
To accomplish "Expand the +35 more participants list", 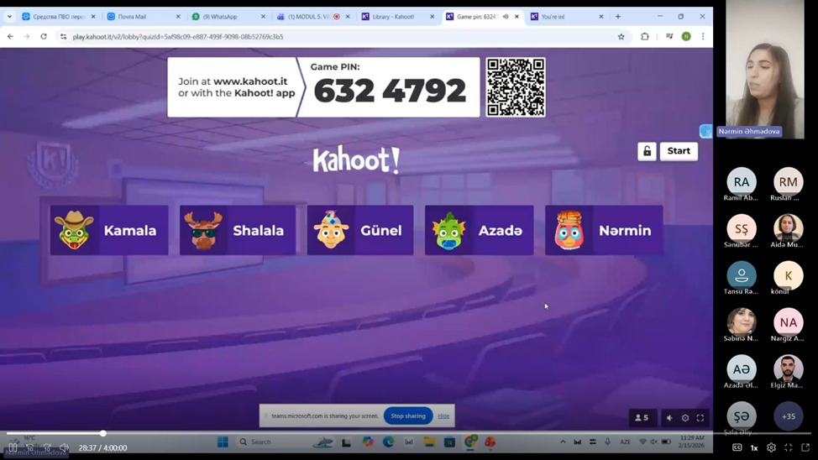I will (788, 416).
